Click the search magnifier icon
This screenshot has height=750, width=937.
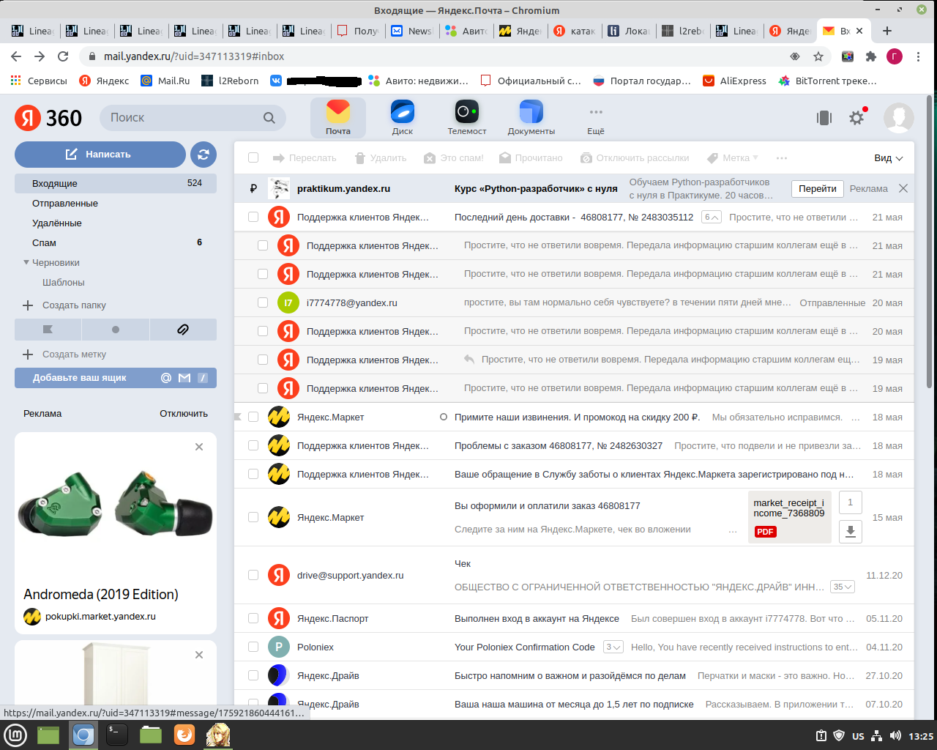pyautogui.click(x=269, y=118)
